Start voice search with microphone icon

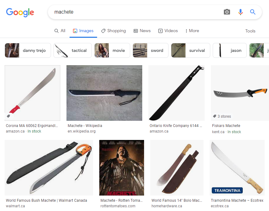coord(241,12)
